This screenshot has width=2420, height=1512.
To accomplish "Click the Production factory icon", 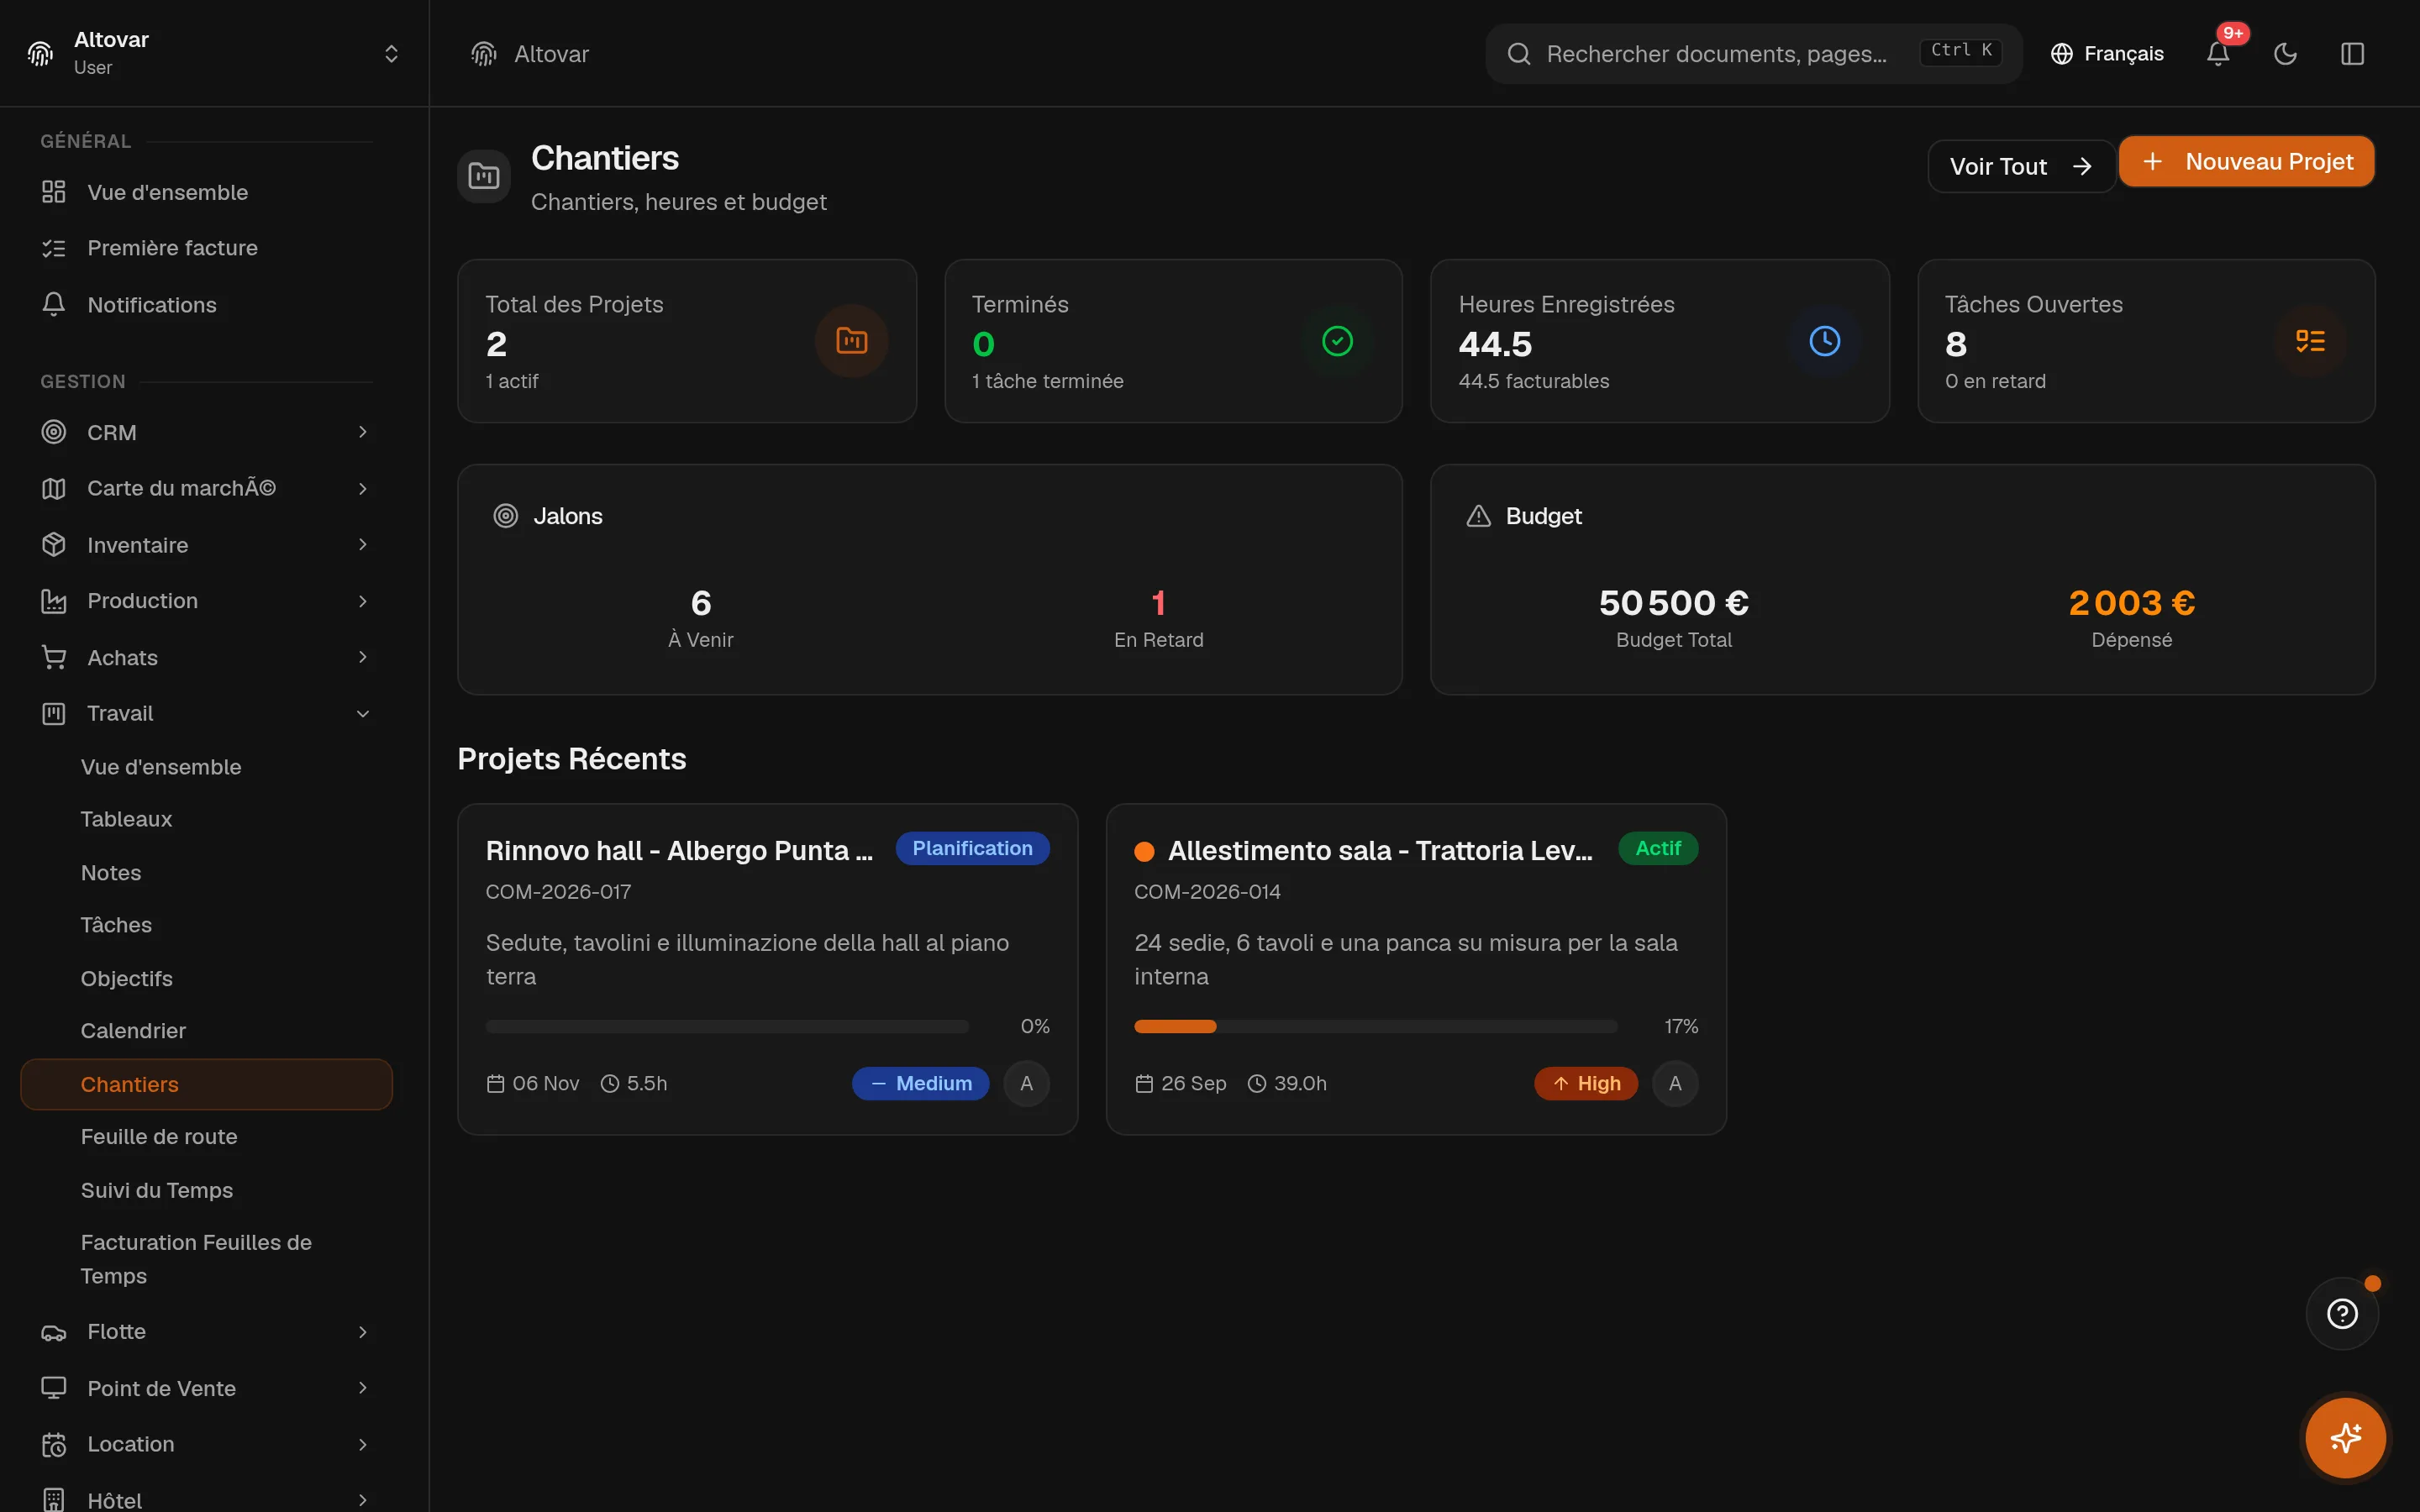I will (54, 601).
